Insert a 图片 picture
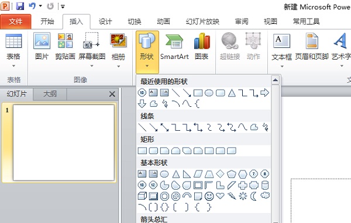This screenshot has width=351, height=223. [42, 47]
